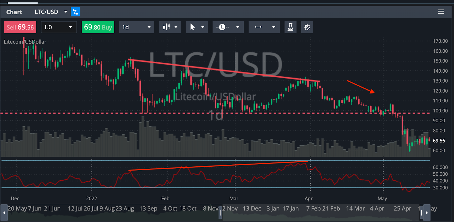
Task: Click left scroll arrow of timeline navigator
Action: (4, 213)
